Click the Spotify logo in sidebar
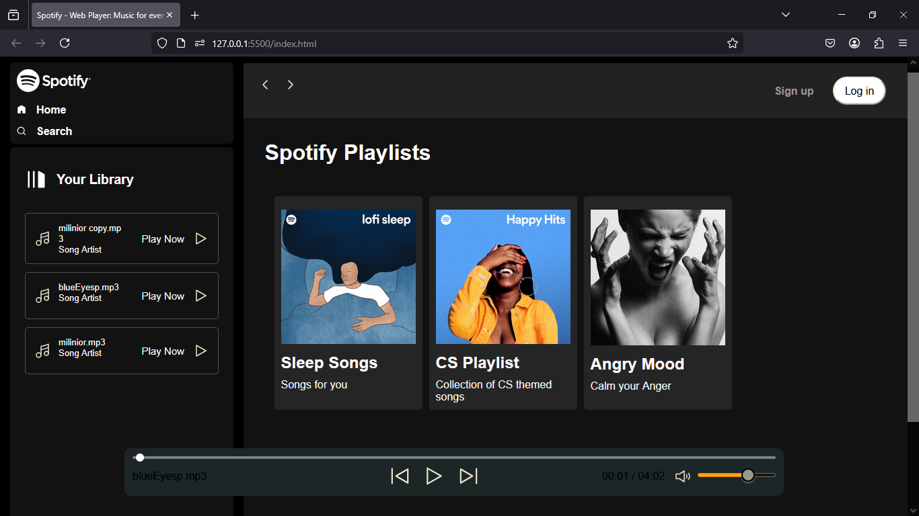 point(54,81)
